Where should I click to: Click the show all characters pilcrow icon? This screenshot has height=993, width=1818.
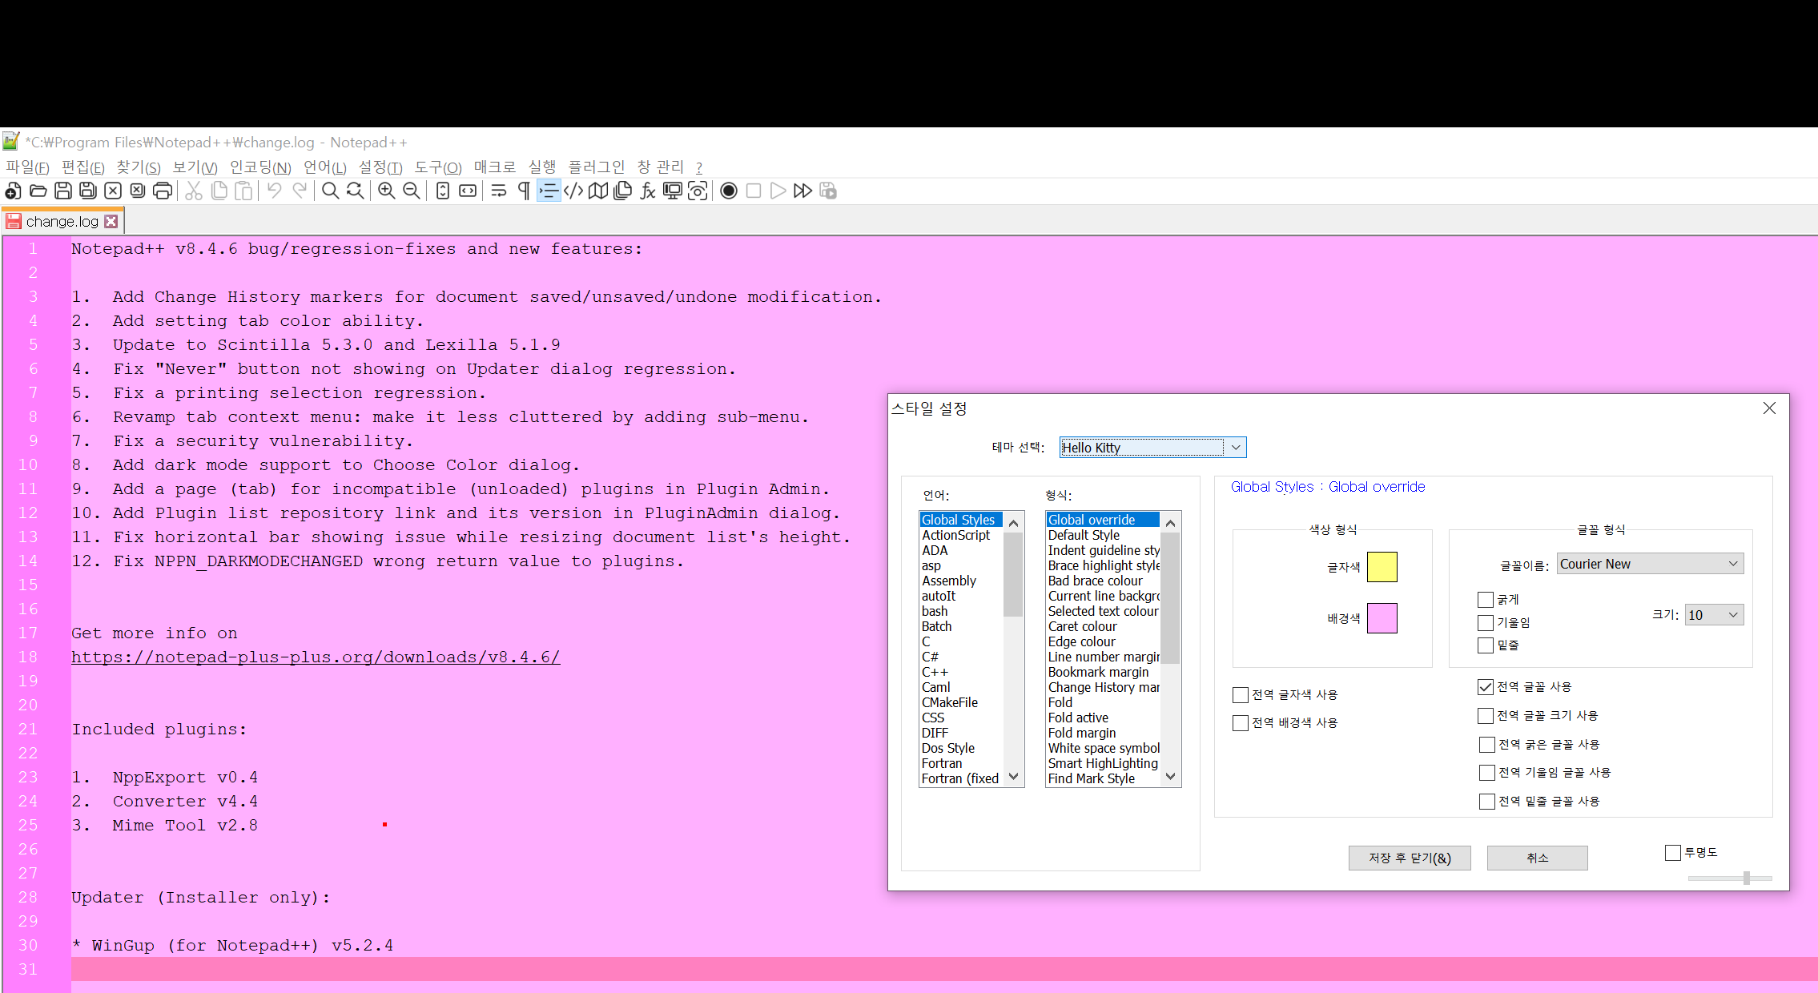click(524, 191)
